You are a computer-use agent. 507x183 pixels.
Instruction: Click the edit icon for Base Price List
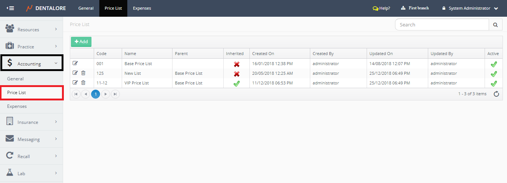[75, 63]
